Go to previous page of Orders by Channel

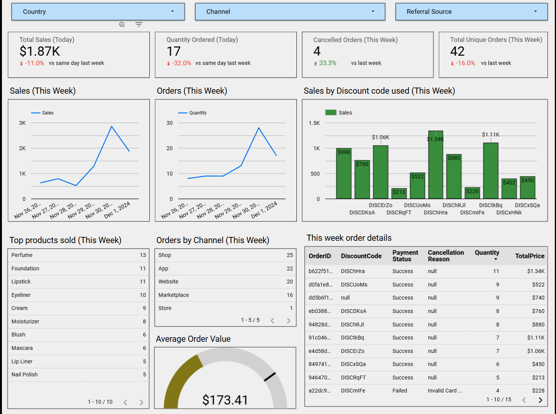pos(272,321)
